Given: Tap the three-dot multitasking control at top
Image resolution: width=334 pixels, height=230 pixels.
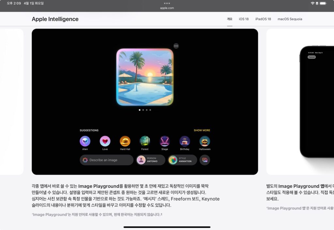Looking at the screenshot, I should pyautogui.click(x=167, y=3).
